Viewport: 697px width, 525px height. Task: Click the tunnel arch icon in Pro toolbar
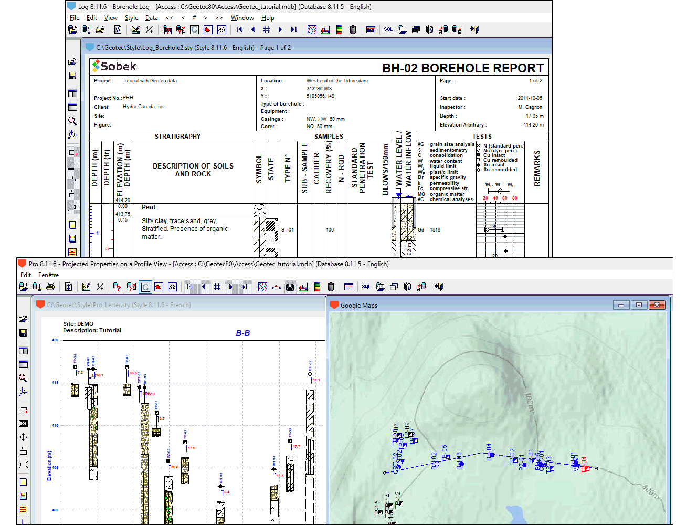click(x=290, y=287)
